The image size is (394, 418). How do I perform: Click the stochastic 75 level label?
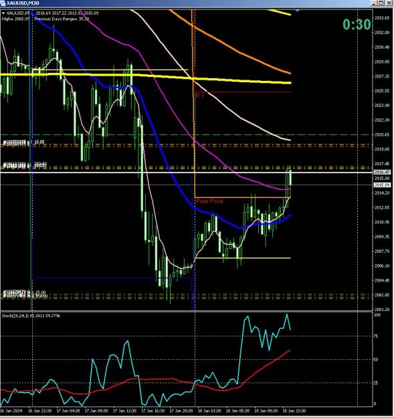click(376, 336)
